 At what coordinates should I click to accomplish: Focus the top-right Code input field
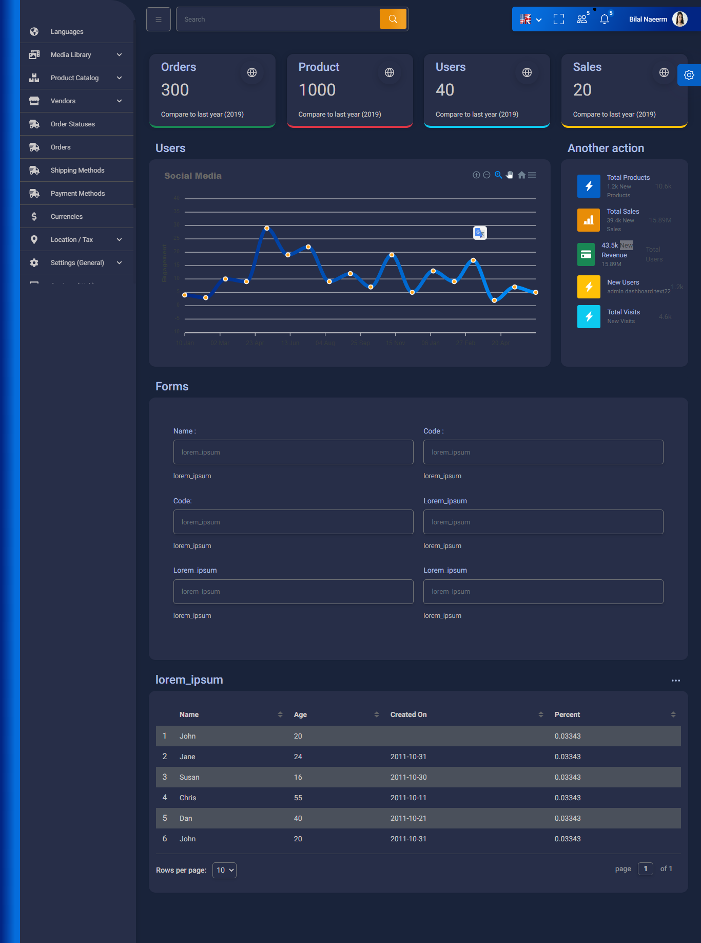coord(543,452)
